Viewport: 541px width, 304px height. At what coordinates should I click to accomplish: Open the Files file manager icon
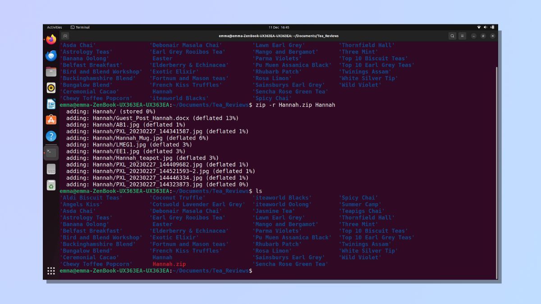tap(51, 70)
